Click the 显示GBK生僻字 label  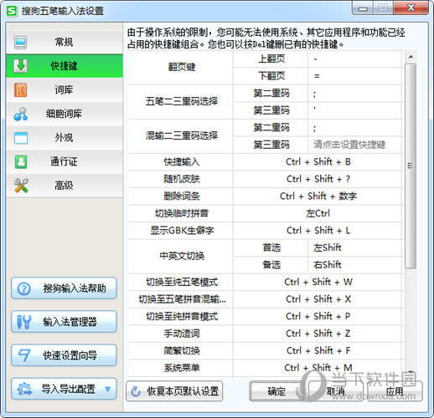182,231
